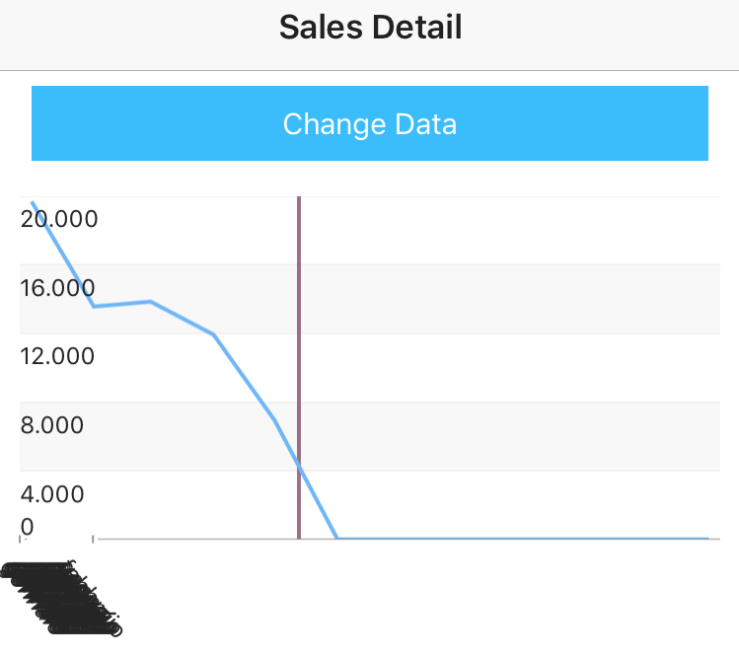This screenshot has height=657, width=739.
Task: Click the 16.000 y-axis label
Action: [x=58, y=288]
